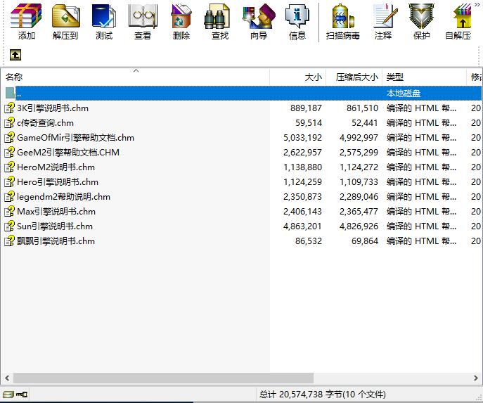Click the 添加 (Add) toolbar icon

[x=26, y=22]
